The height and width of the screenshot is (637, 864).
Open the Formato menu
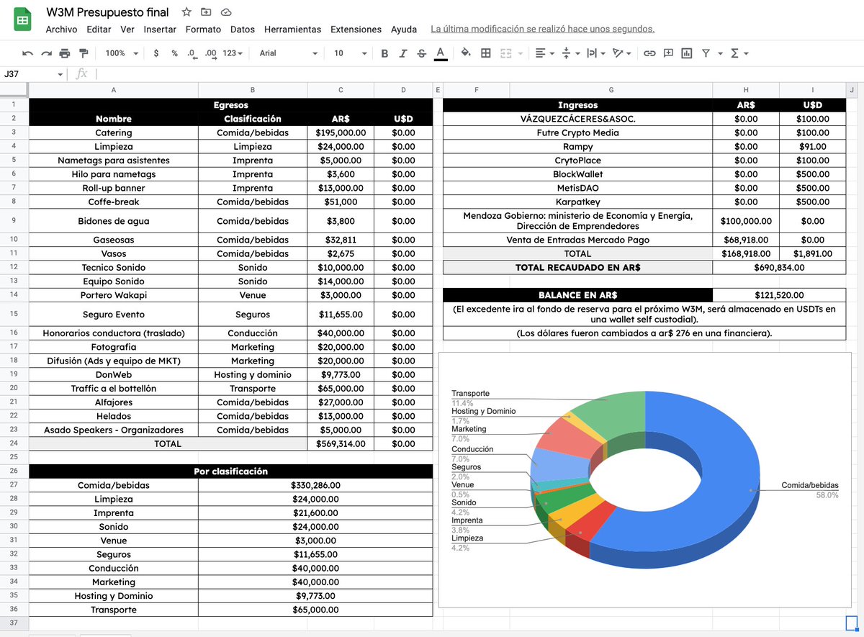tap(203, 30)
